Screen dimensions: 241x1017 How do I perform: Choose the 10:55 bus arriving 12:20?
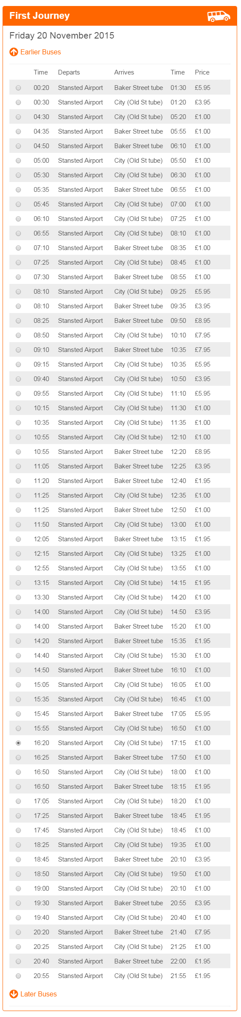pos(18,452)
